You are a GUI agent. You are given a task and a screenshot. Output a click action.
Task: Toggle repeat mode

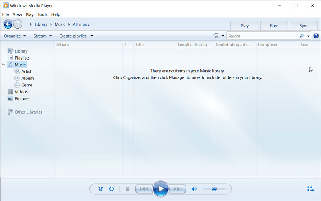click(x=111, y=189)
